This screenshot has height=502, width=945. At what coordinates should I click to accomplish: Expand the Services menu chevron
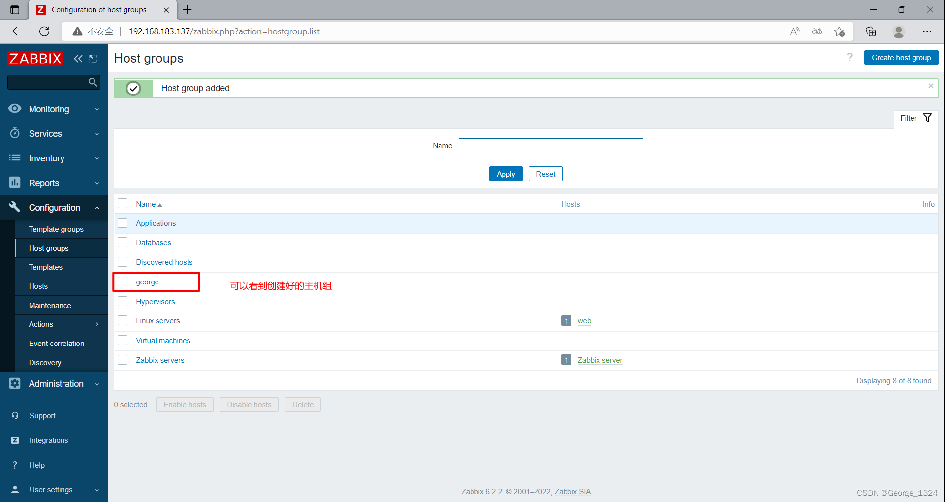[x=97, y=134]
